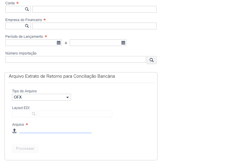Open end date calendar for Período de Lançamento
This screenshot has width=250, height=163.
123,43
